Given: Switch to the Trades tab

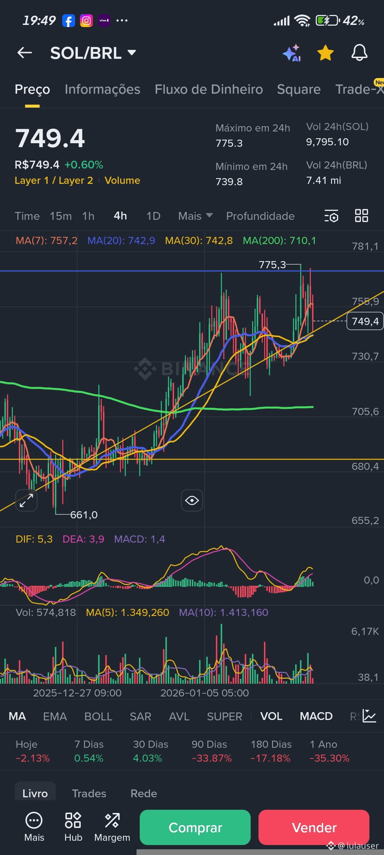Looking at the screenshot, I should 89,794.
